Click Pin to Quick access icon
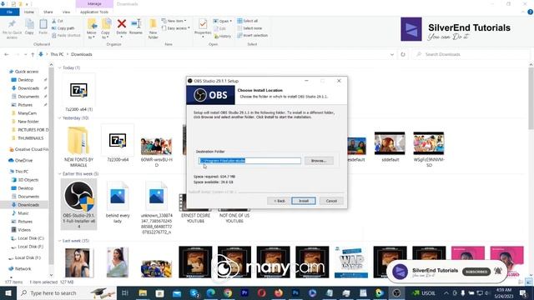 click(12, 28)
